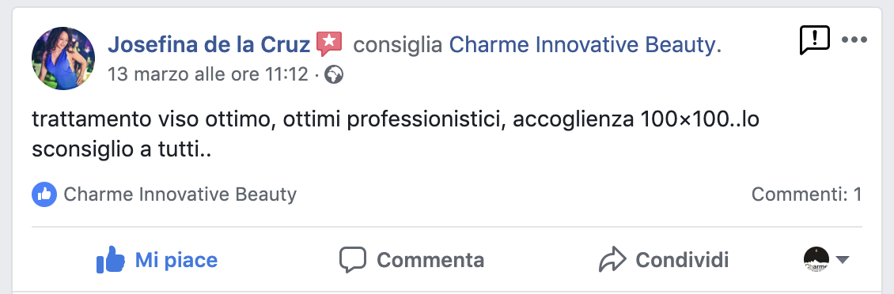Click the blue like reaction icon
This screenshot has height=294, width=894.
tap(44, 195)
